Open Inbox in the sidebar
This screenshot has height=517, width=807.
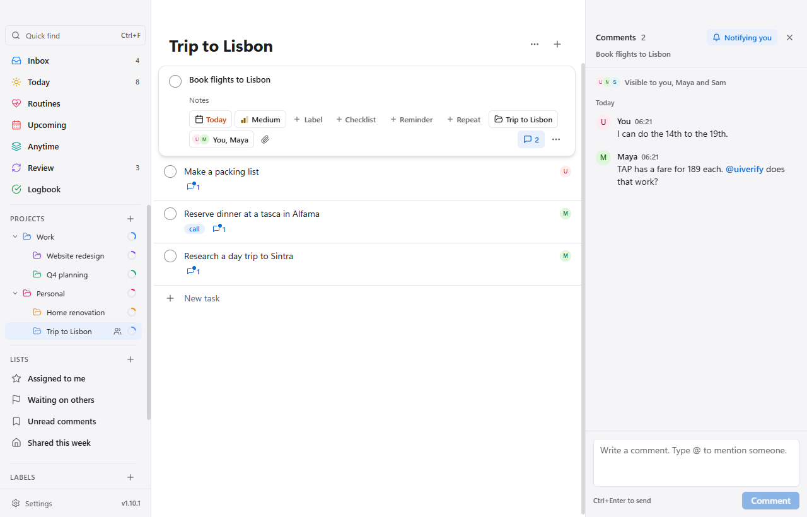[75, 61]
